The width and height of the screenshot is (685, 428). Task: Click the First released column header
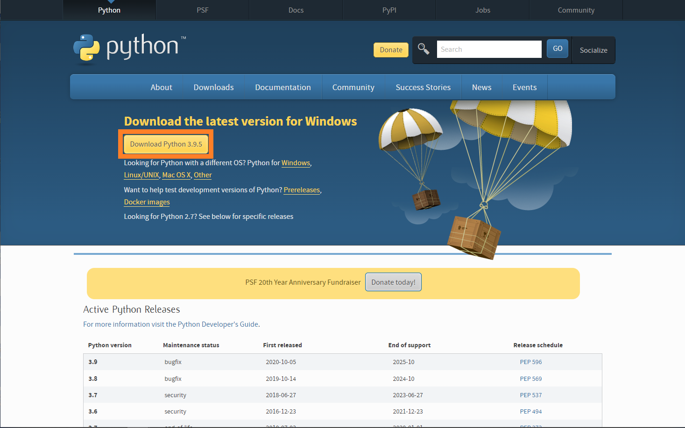[x=282, y=345]
